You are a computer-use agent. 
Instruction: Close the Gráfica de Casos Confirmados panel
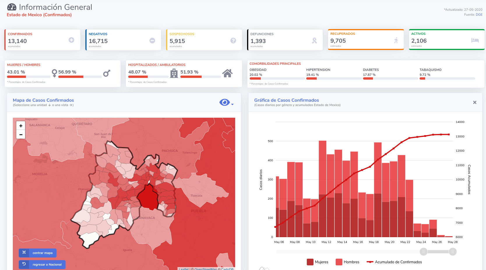[x=475, y=102]
